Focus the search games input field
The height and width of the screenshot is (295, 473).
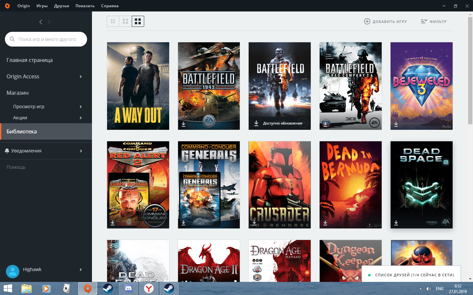click(x=46, y=39)
